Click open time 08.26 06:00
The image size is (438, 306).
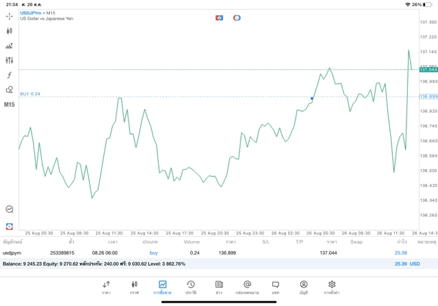(105, 253)
